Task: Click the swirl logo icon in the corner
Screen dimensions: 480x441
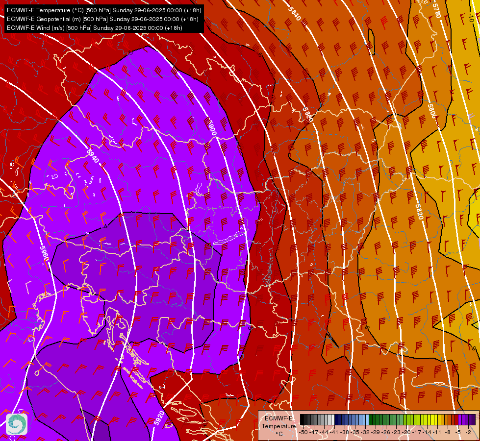Action: (17, 424)
